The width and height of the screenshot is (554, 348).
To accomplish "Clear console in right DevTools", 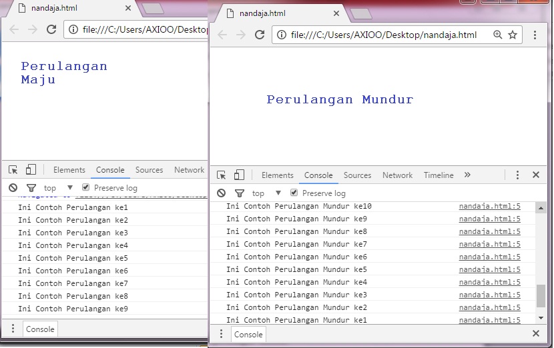I will point(221,193).
